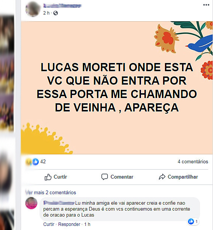Viewport: 213px width, 230px height.
Task: Click the LUCAS MORETI post image
Action: (x=117, y=88)
